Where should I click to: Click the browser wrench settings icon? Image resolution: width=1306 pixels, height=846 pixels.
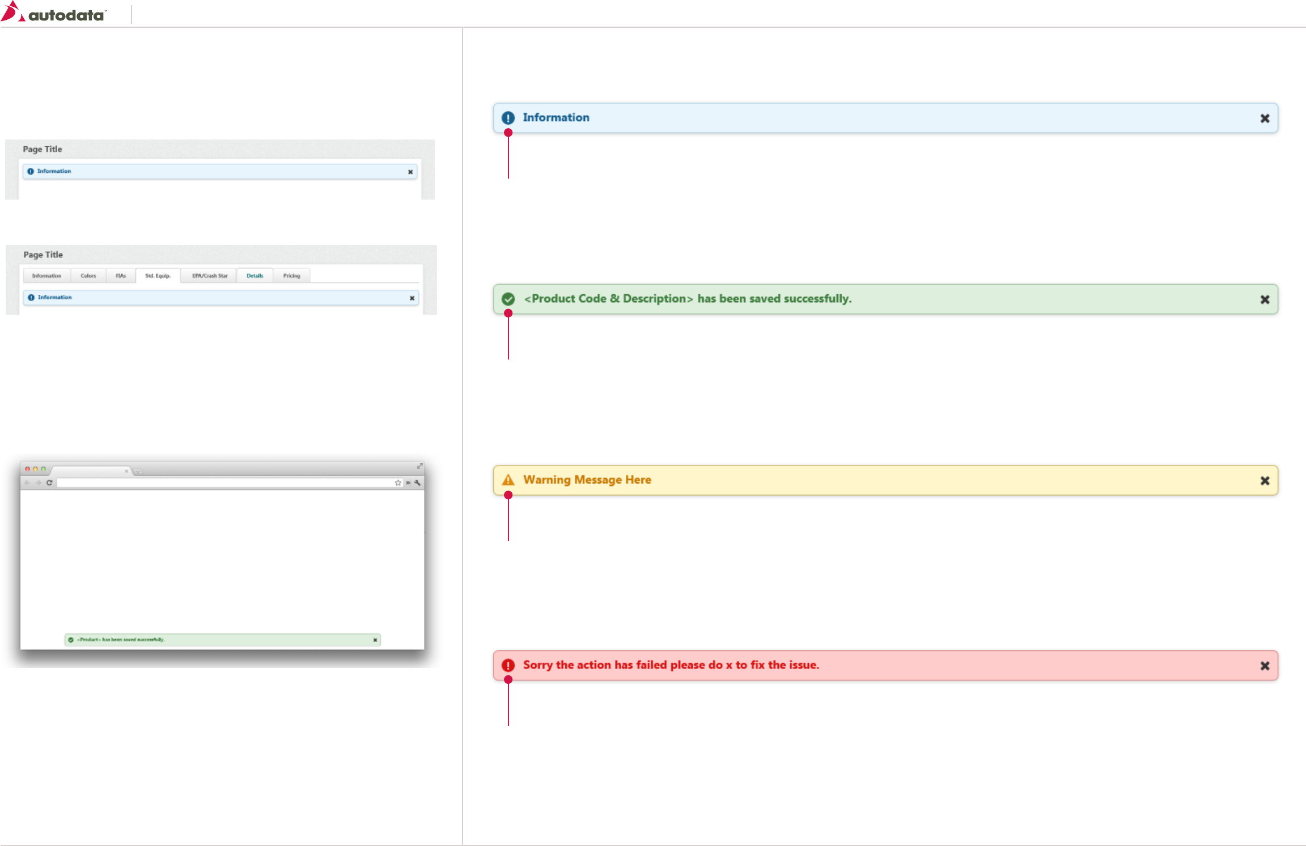coord(418,483)
